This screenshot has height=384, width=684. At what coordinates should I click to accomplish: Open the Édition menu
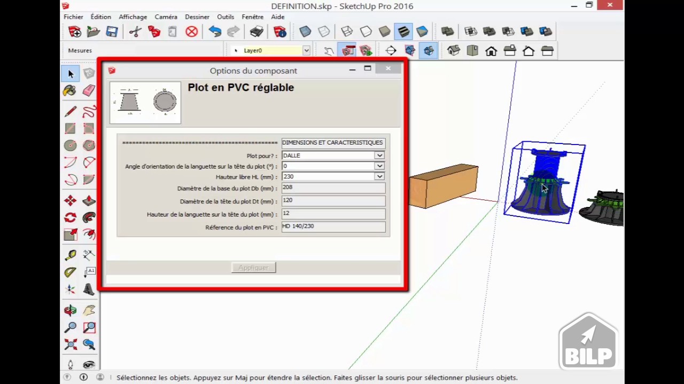(x=100, y=17)
